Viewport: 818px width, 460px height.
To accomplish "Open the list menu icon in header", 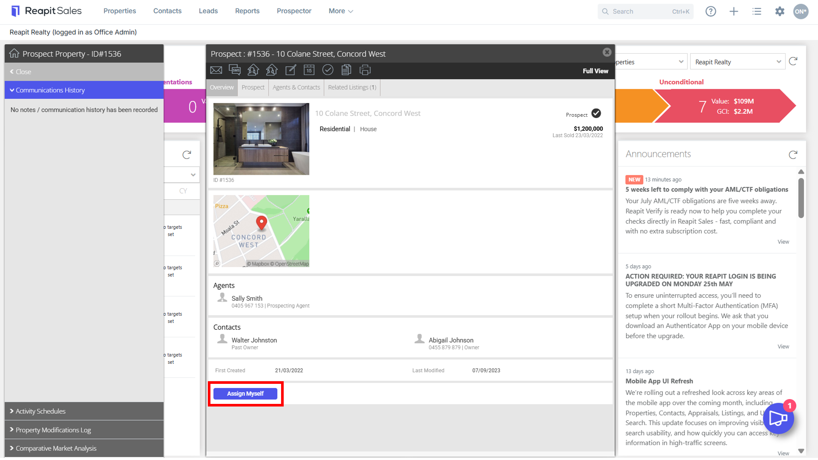I will tap(757, 12).
